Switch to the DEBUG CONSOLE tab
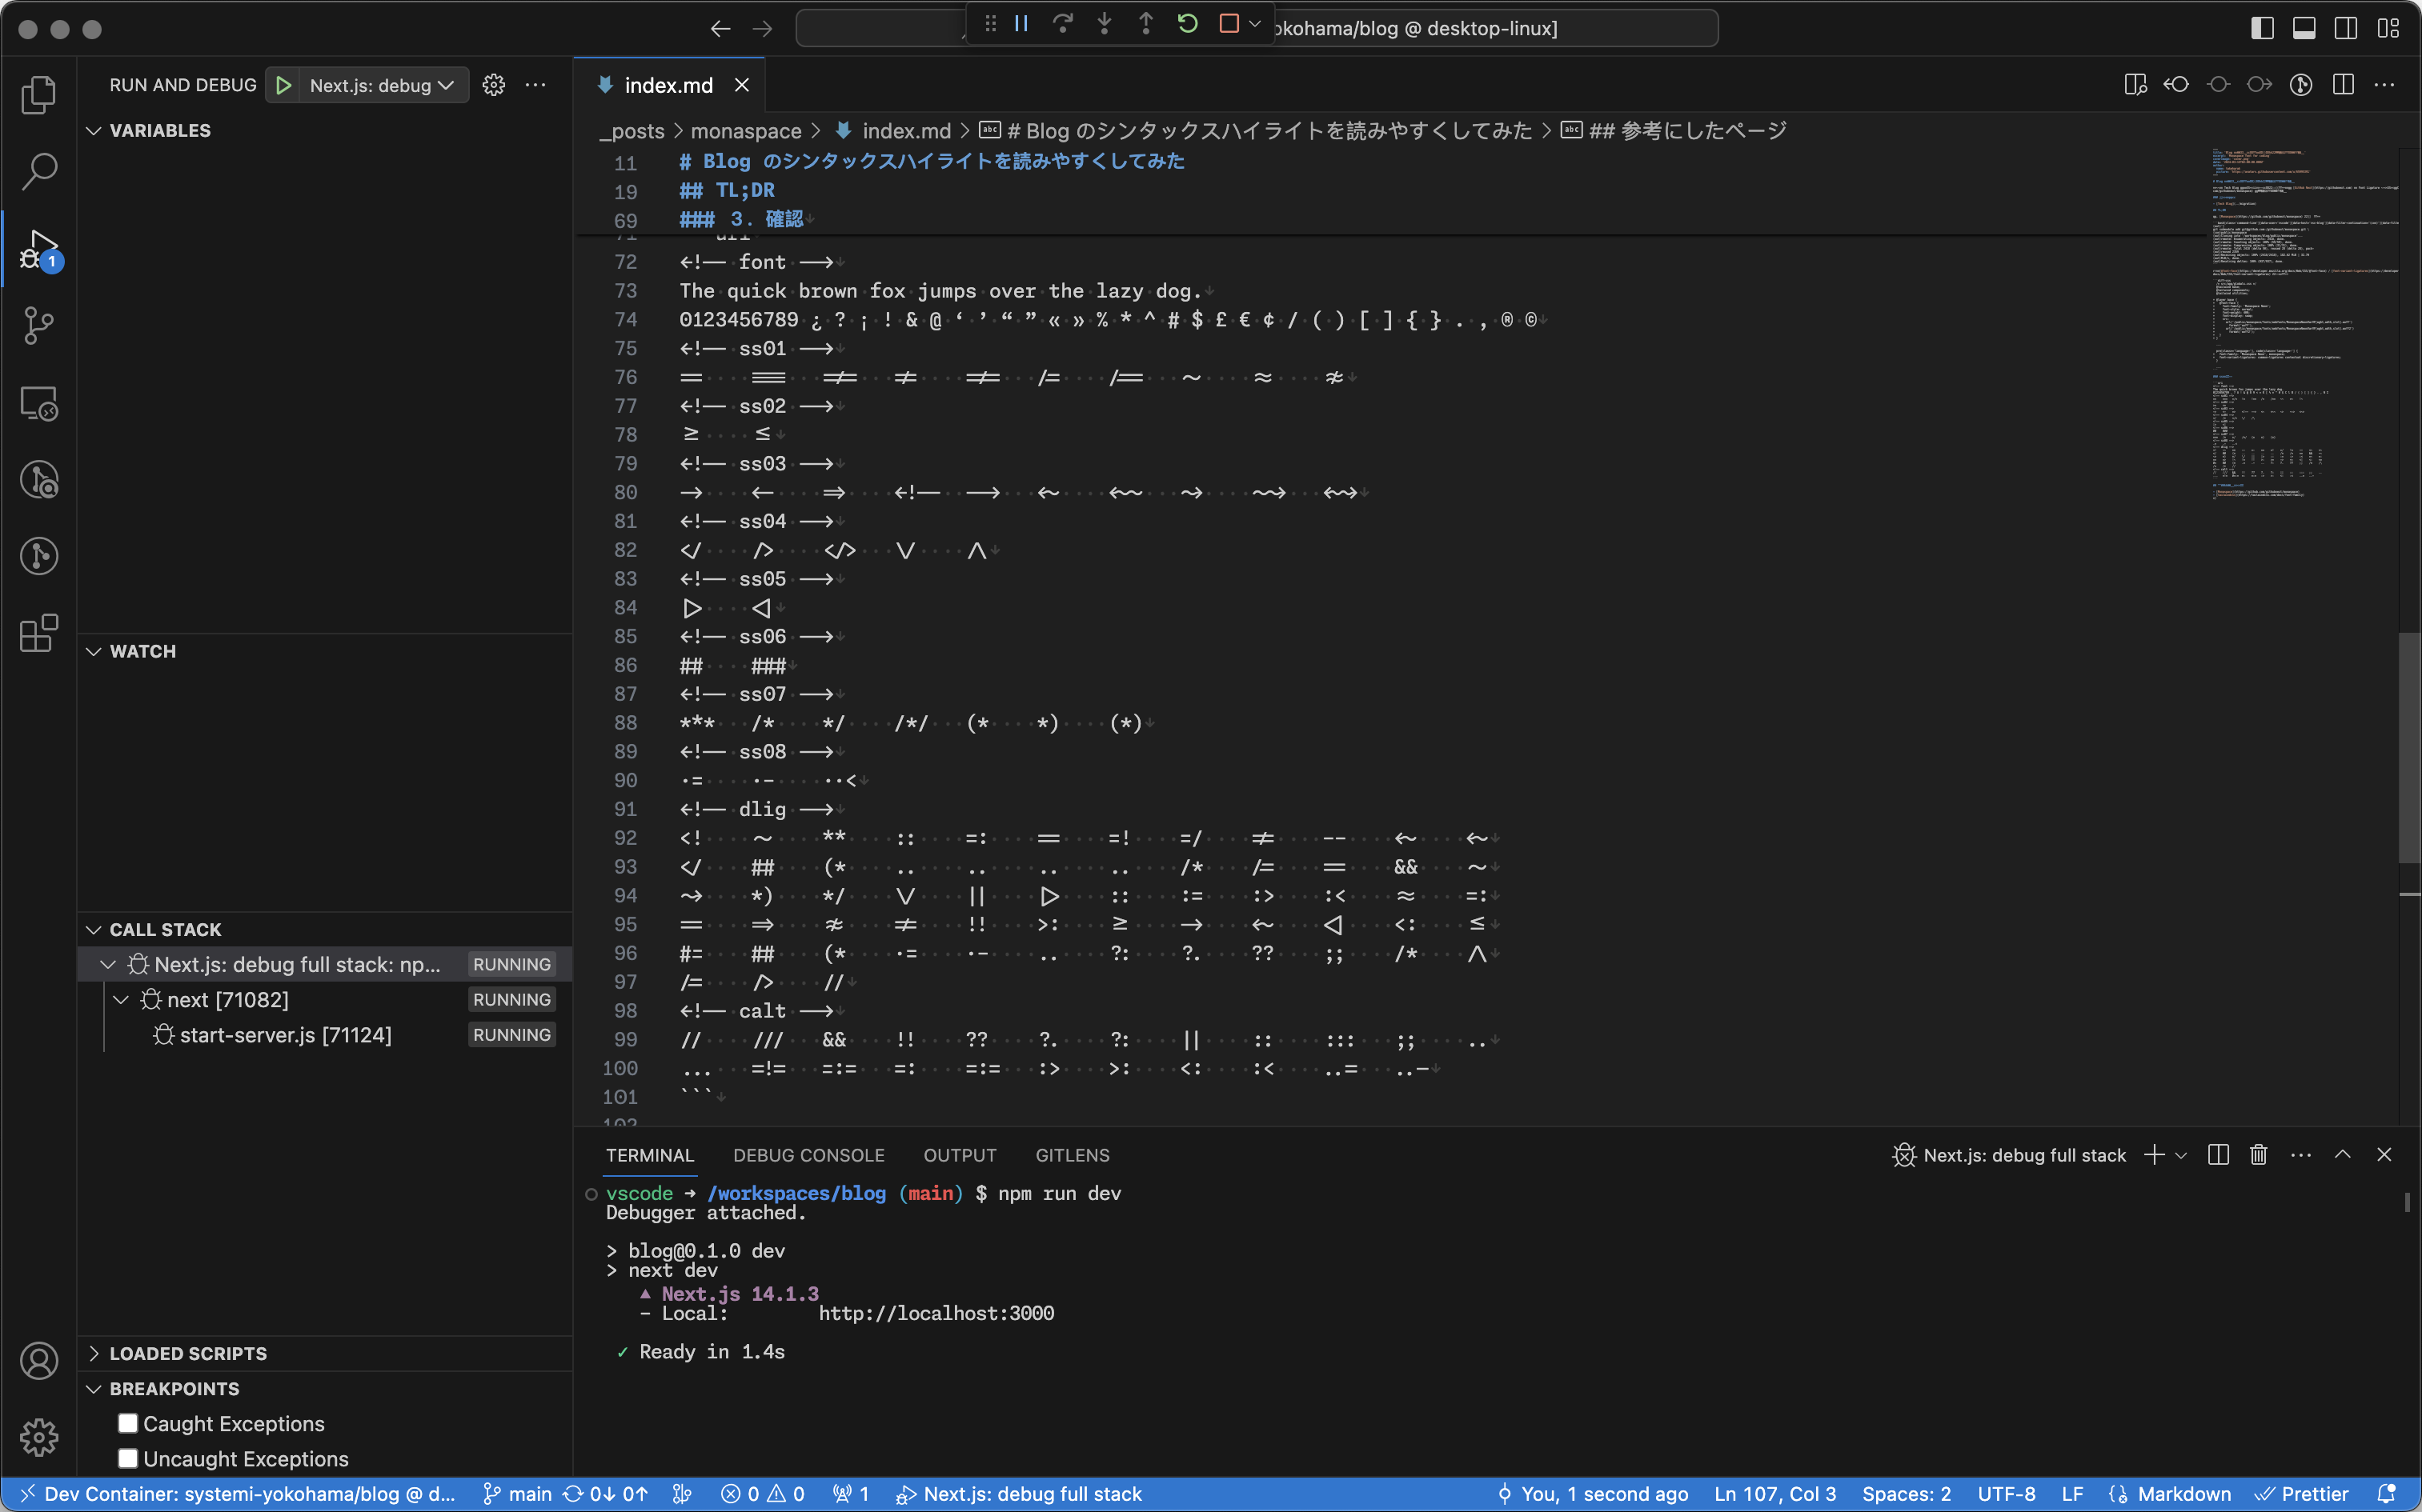Image resolution: width=2422 pixels, height=1512 pixels. click(808, 1155)
